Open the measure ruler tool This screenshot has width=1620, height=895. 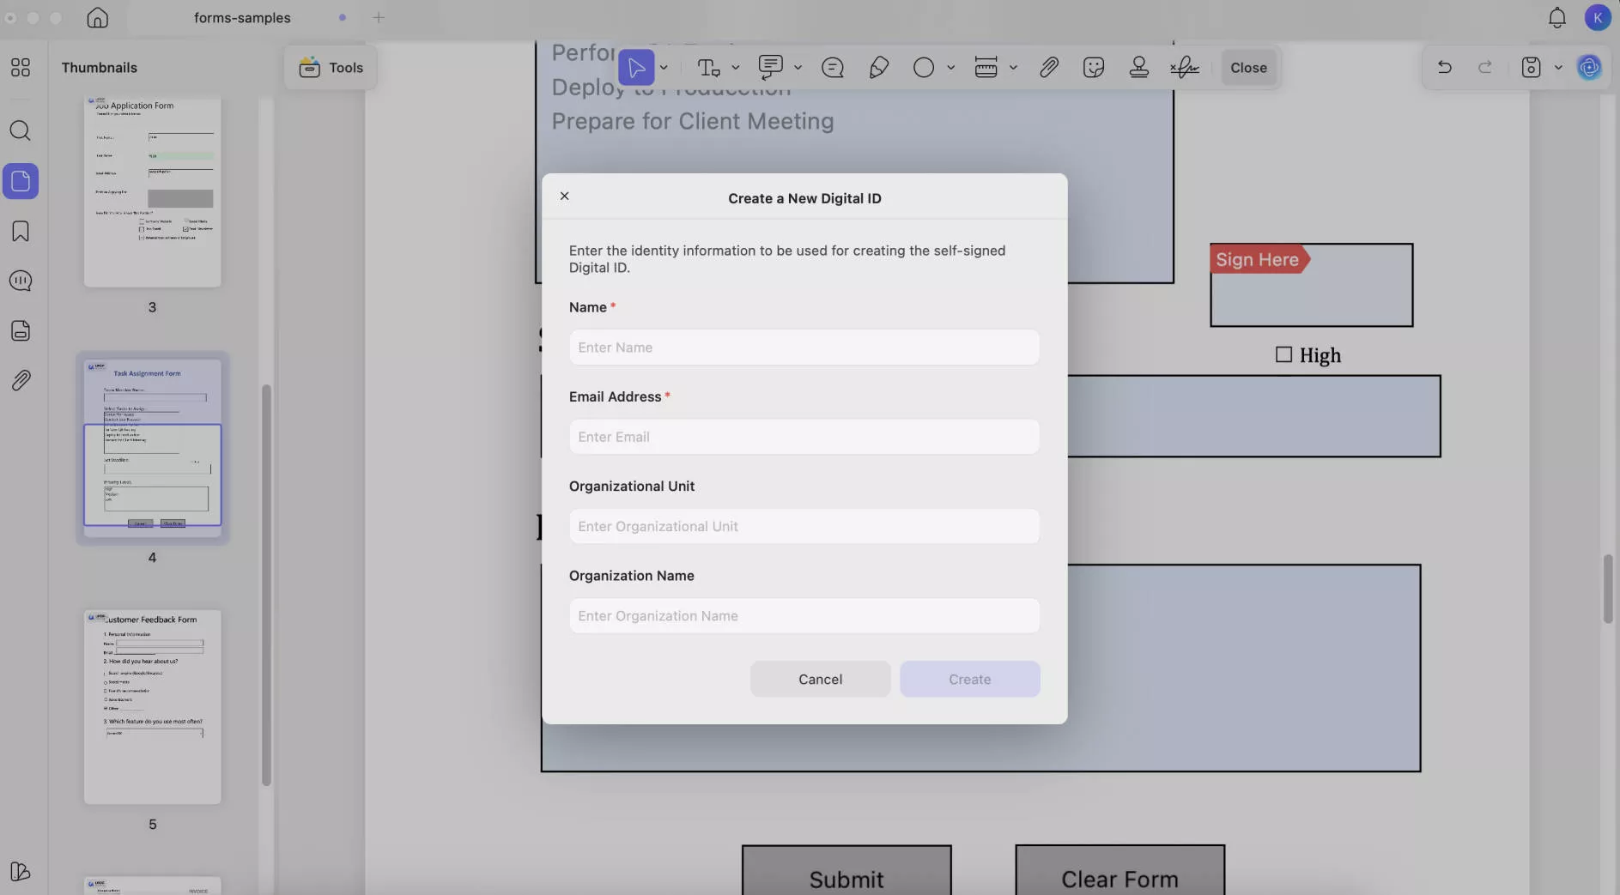point(987,67)
